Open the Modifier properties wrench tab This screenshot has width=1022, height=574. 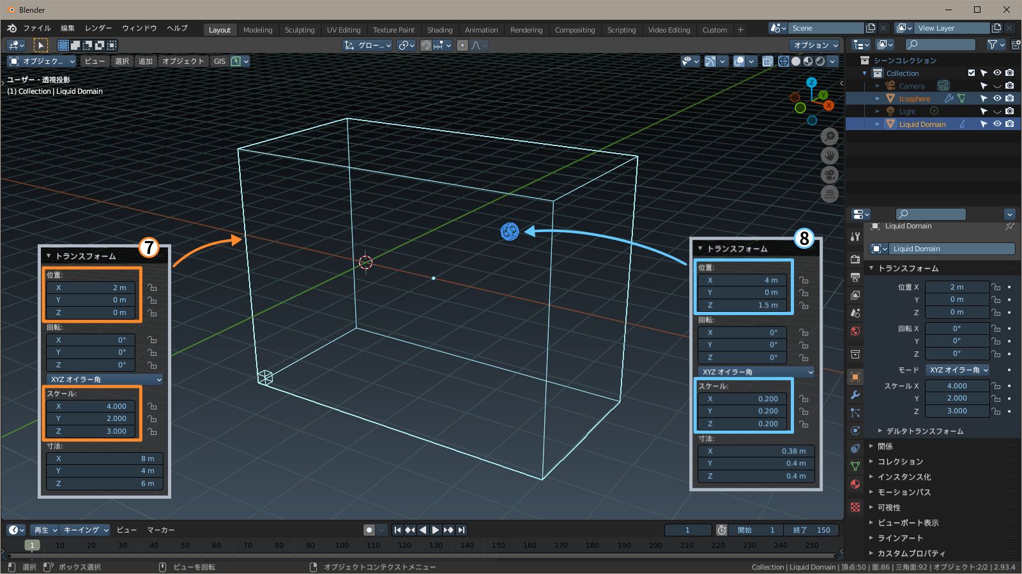pyautogui.click(x=855, y=395)
